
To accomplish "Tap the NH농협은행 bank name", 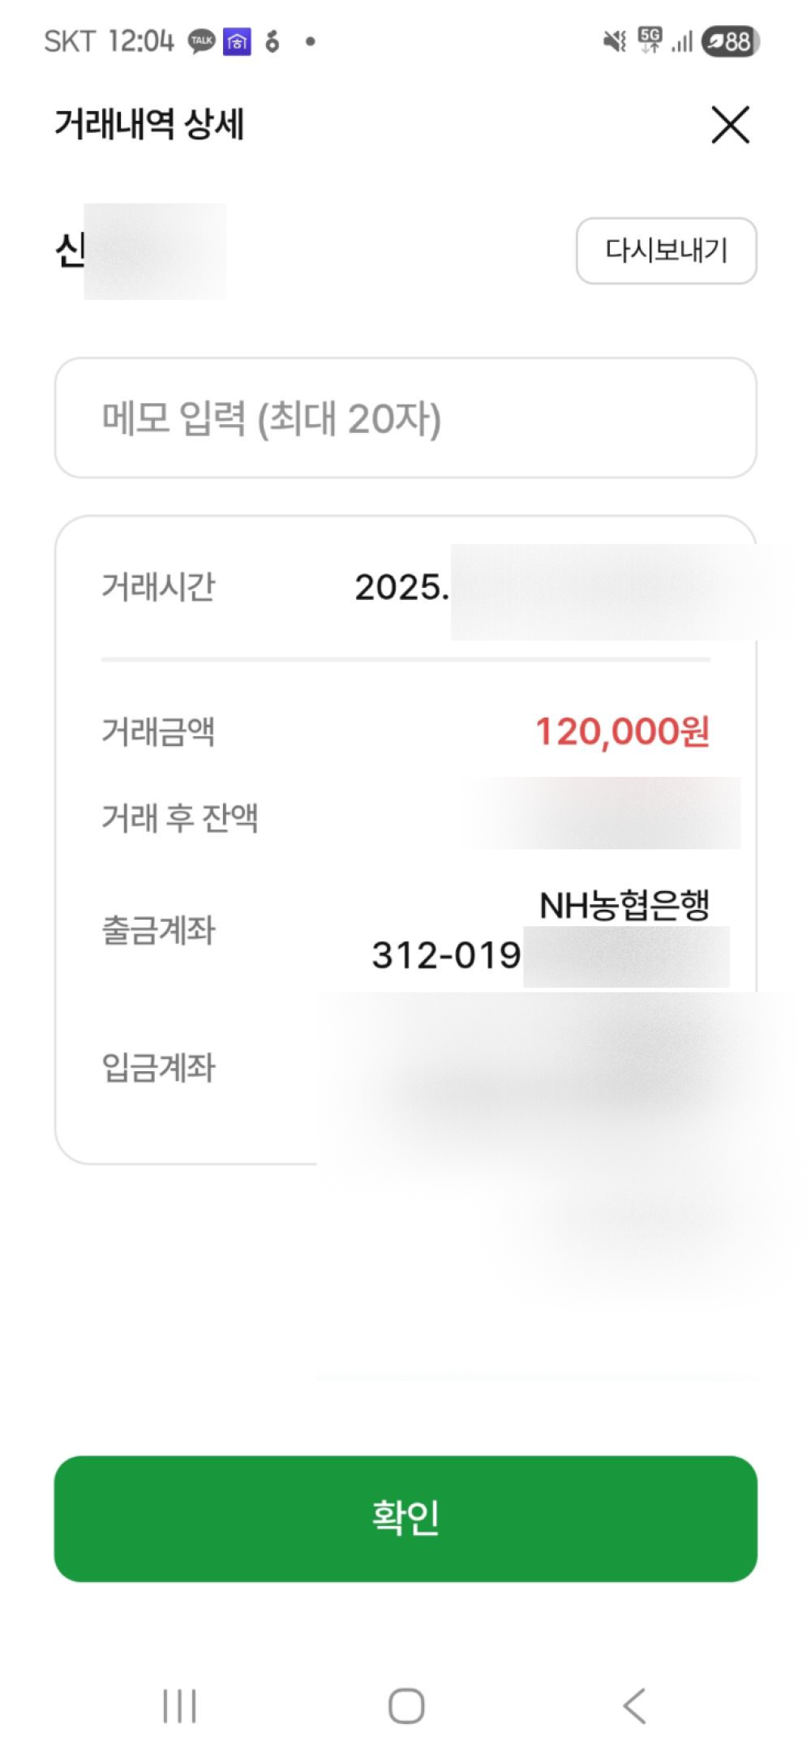I will point(624,905).
